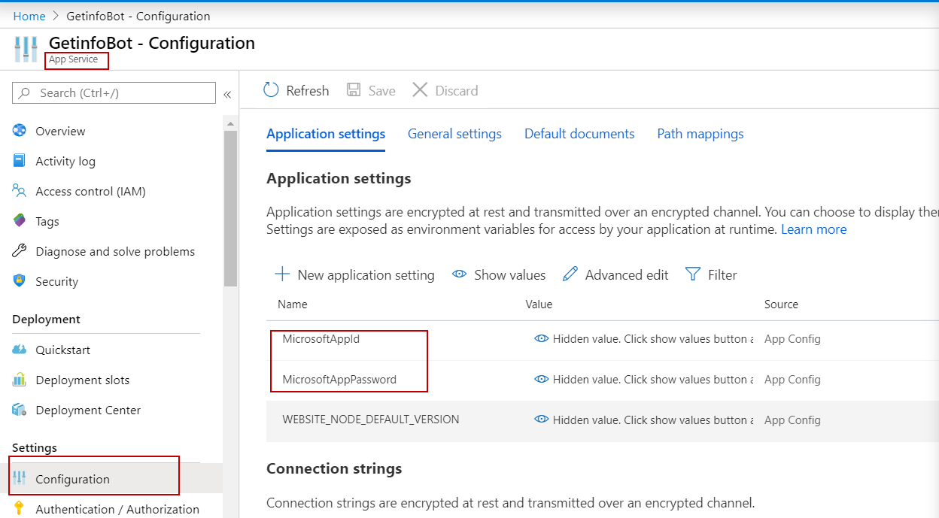Follow the Learn more link

point(813,229)
